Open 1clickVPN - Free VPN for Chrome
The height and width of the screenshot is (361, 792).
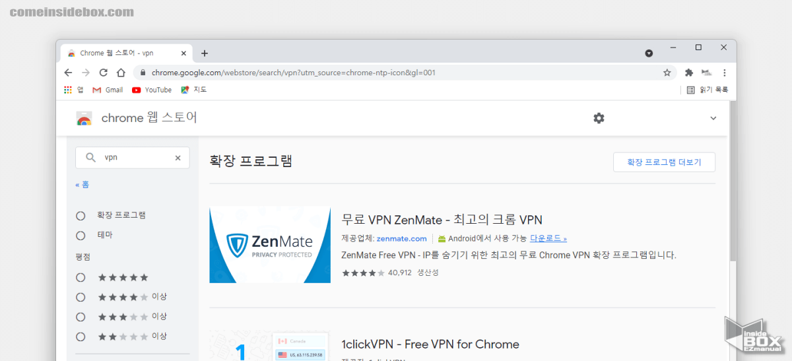pyautogui.click(x=430, y=345)
